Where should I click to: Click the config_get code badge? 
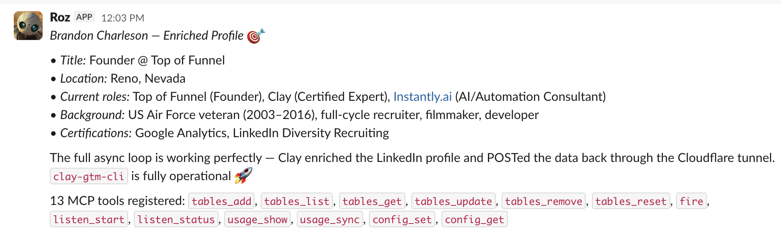[474, 219]
